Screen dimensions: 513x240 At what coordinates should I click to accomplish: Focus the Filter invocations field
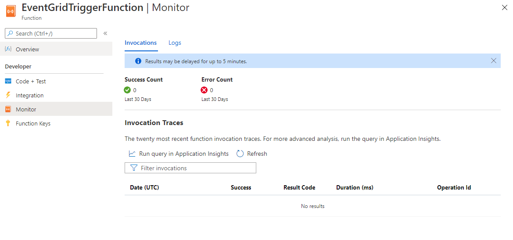click(190, 168)
